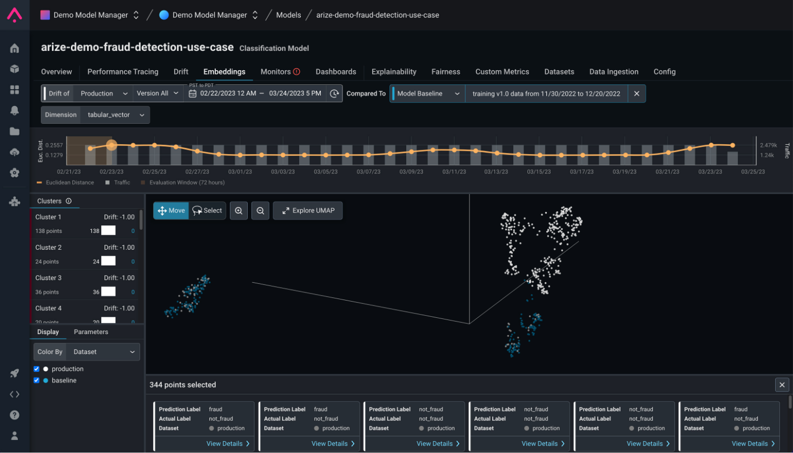Screen dimensions: 793x453
Task: Switch to the Config tab
Action: 664,71
